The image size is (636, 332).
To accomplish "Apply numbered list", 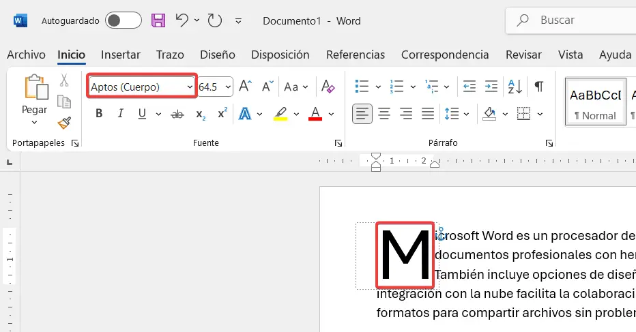I will [x=396, y=87].
